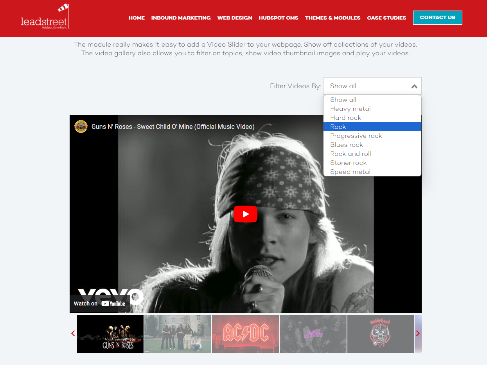The image size is (487, 365).
Task: Click the Contact Us button
Action: pyautogui.click(x=438, y=18)
